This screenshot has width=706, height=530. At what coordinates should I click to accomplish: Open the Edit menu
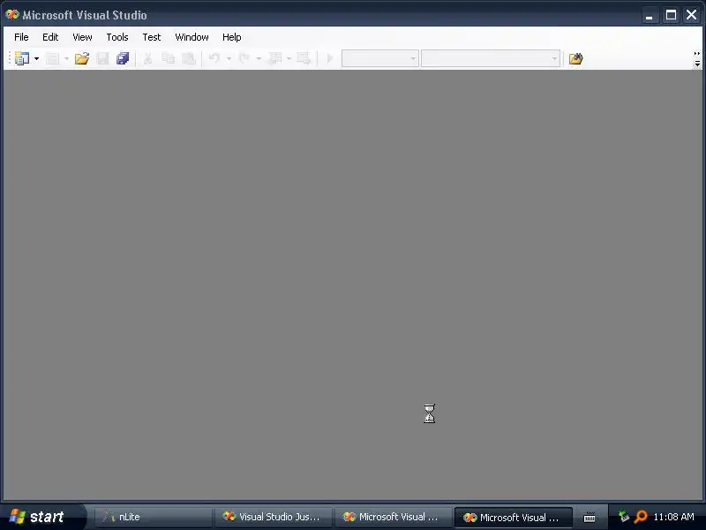50,37
